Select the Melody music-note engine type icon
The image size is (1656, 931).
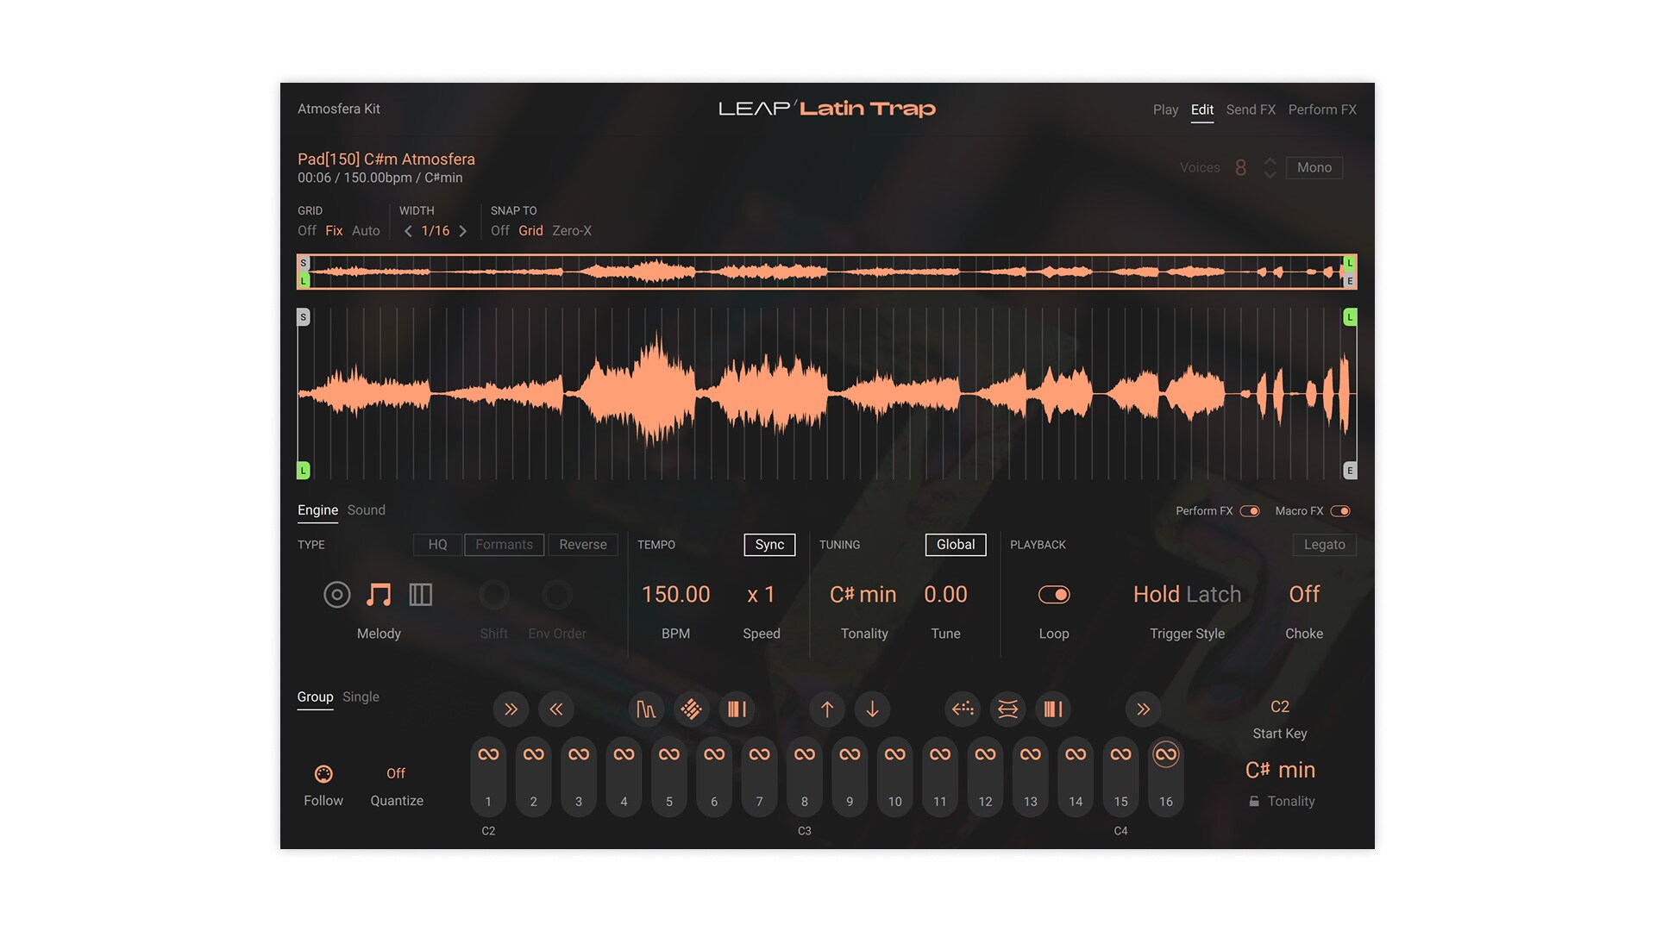(379, 595)
